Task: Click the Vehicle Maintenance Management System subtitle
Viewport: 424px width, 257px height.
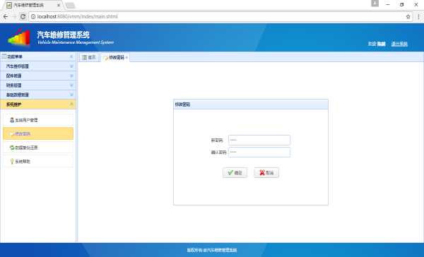Action: click(76, 42)
